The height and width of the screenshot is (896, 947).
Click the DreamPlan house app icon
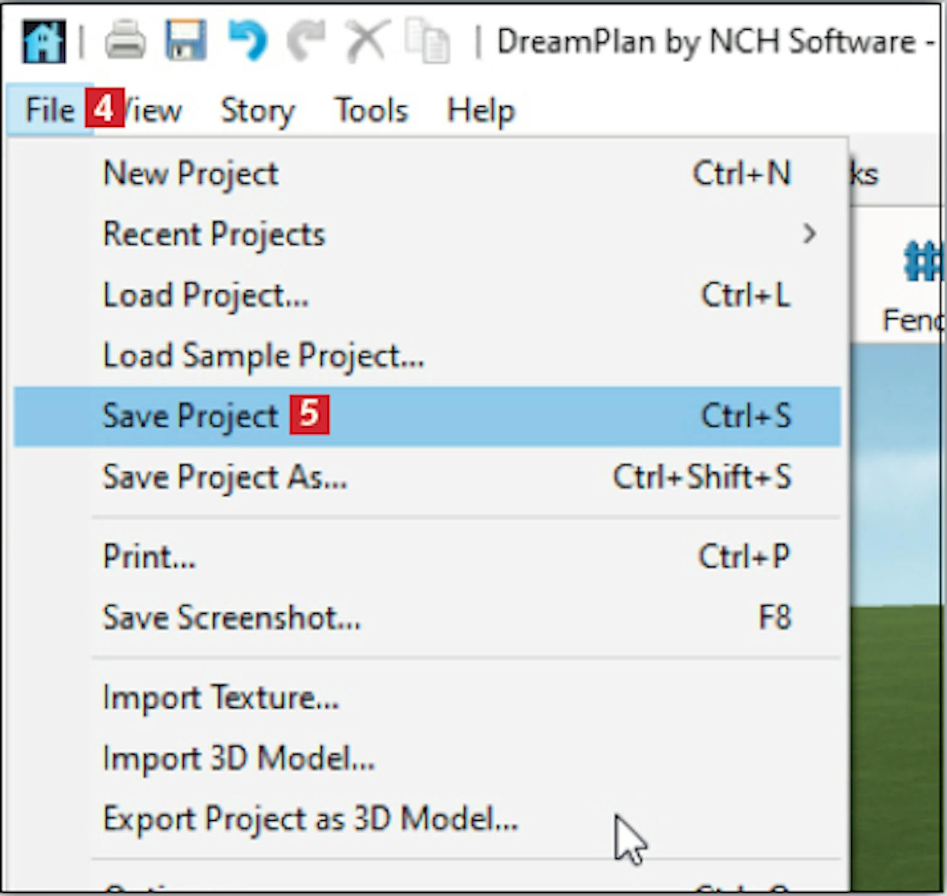[43, 42]
